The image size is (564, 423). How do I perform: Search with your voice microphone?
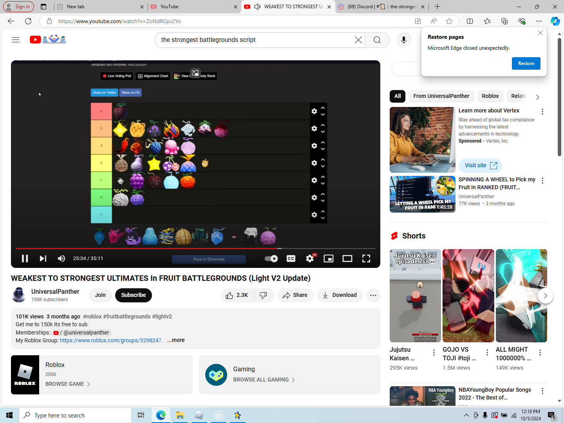404,40
